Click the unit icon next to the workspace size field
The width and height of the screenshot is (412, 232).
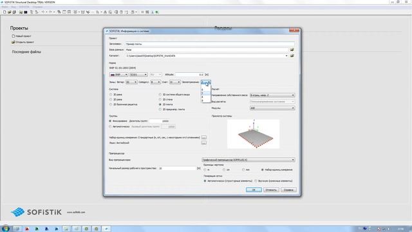click(199, 168)
